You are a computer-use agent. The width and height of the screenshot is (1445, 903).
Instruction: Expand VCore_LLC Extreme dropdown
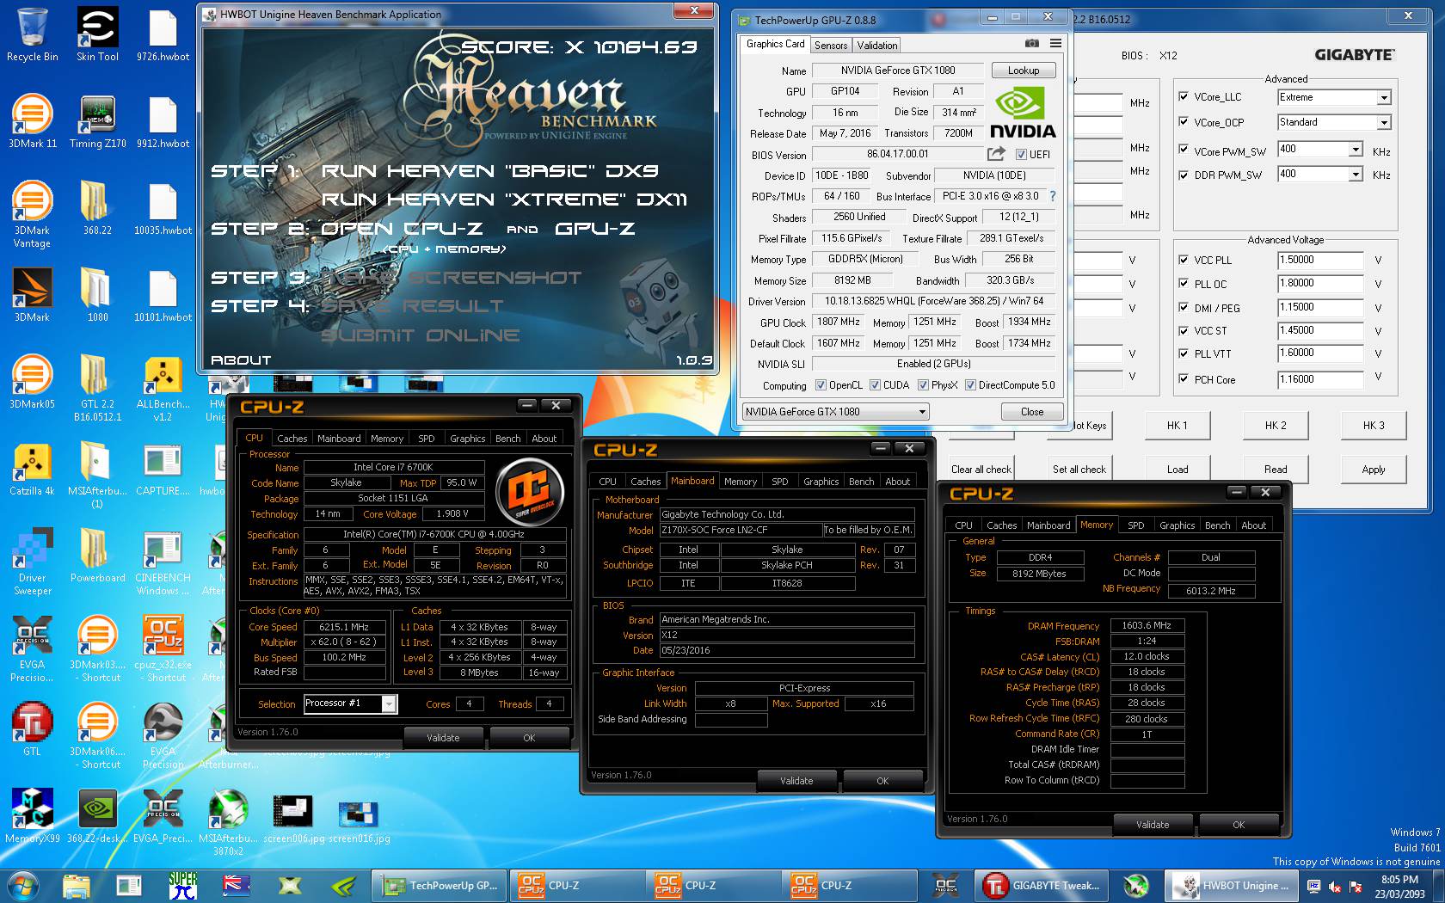tap(1384, 97)
